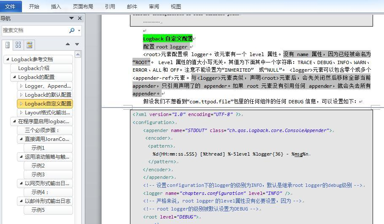Viewport: 384px width, 224px height.
Task: Open the search options dropdown arrow
Action: 79,30
